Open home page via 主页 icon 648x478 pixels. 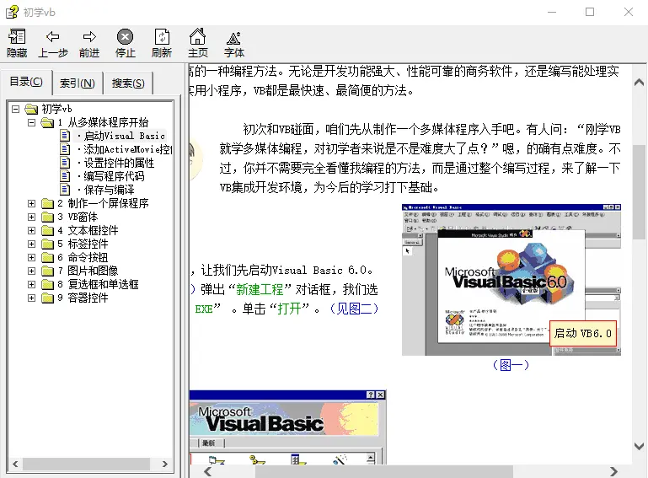197,37
